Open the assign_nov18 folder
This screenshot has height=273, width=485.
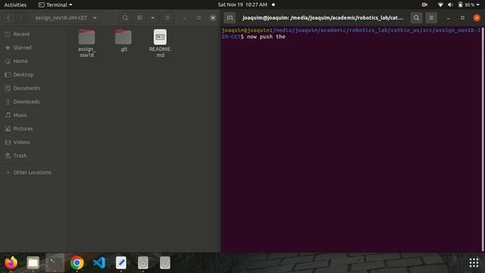tap(86, 43)
